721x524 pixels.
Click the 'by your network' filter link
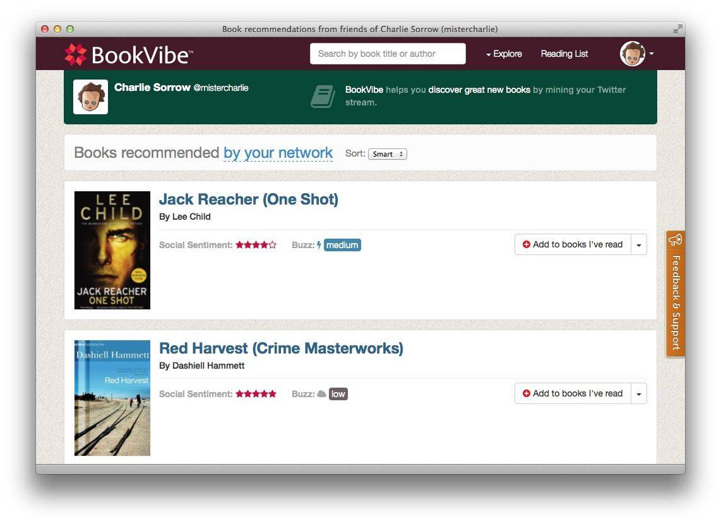[278, 153]
